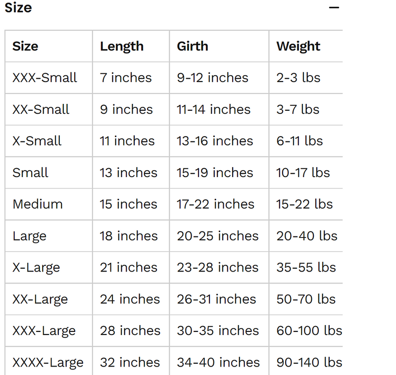Click the XXXX-Large size cell
This screenshot has width=396, height=375.
click(49, 361)
